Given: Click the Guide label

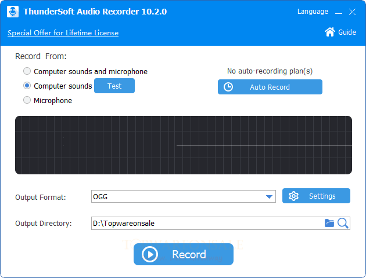Looking at the screenshot, I should [347, 32].
